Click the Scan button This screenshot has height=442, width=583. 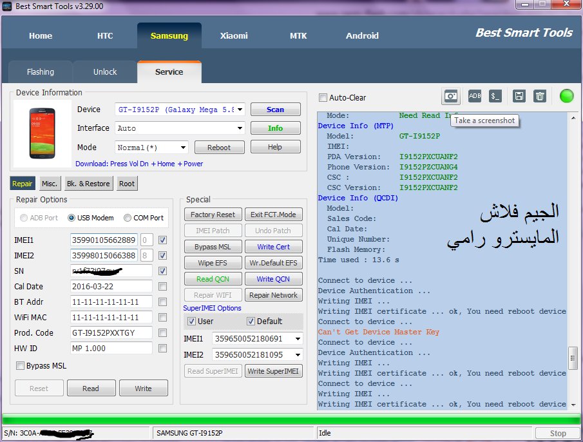coord(276,110)
